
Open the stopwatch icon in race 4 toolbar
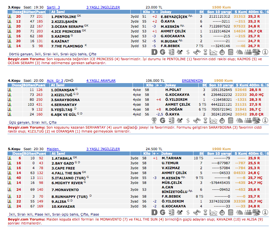click(222, 120)
